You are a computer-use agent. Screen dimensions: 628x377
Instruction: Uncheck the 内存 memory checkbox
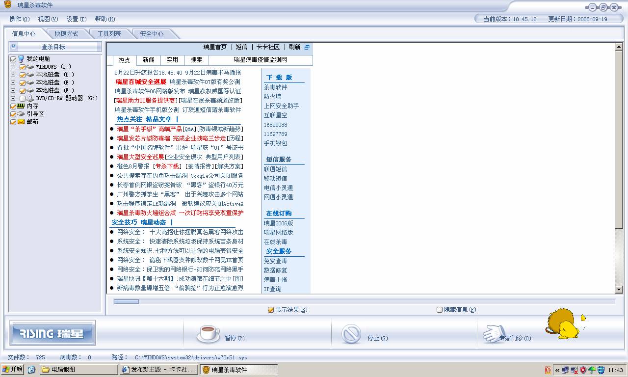[x=13, y=106]
